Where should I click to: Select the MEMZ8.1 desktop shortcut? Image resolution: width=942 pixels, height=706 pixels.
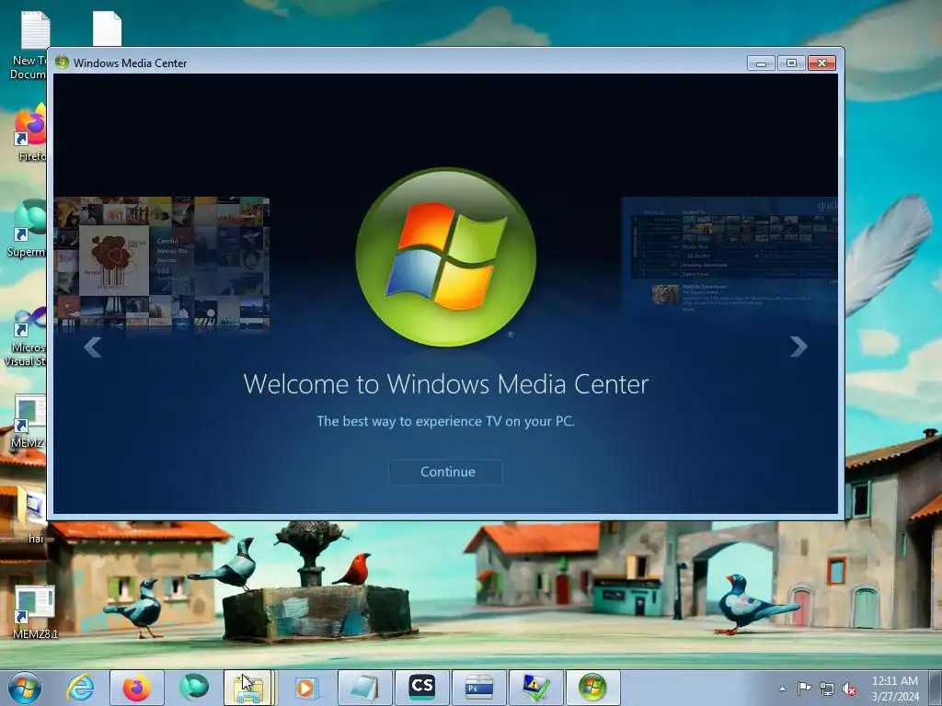[35, 611]
